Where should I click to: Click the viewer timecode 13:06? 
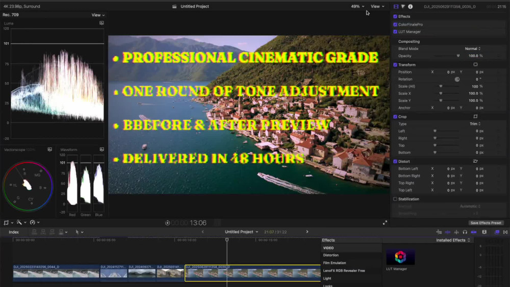(x=198, y=223)
